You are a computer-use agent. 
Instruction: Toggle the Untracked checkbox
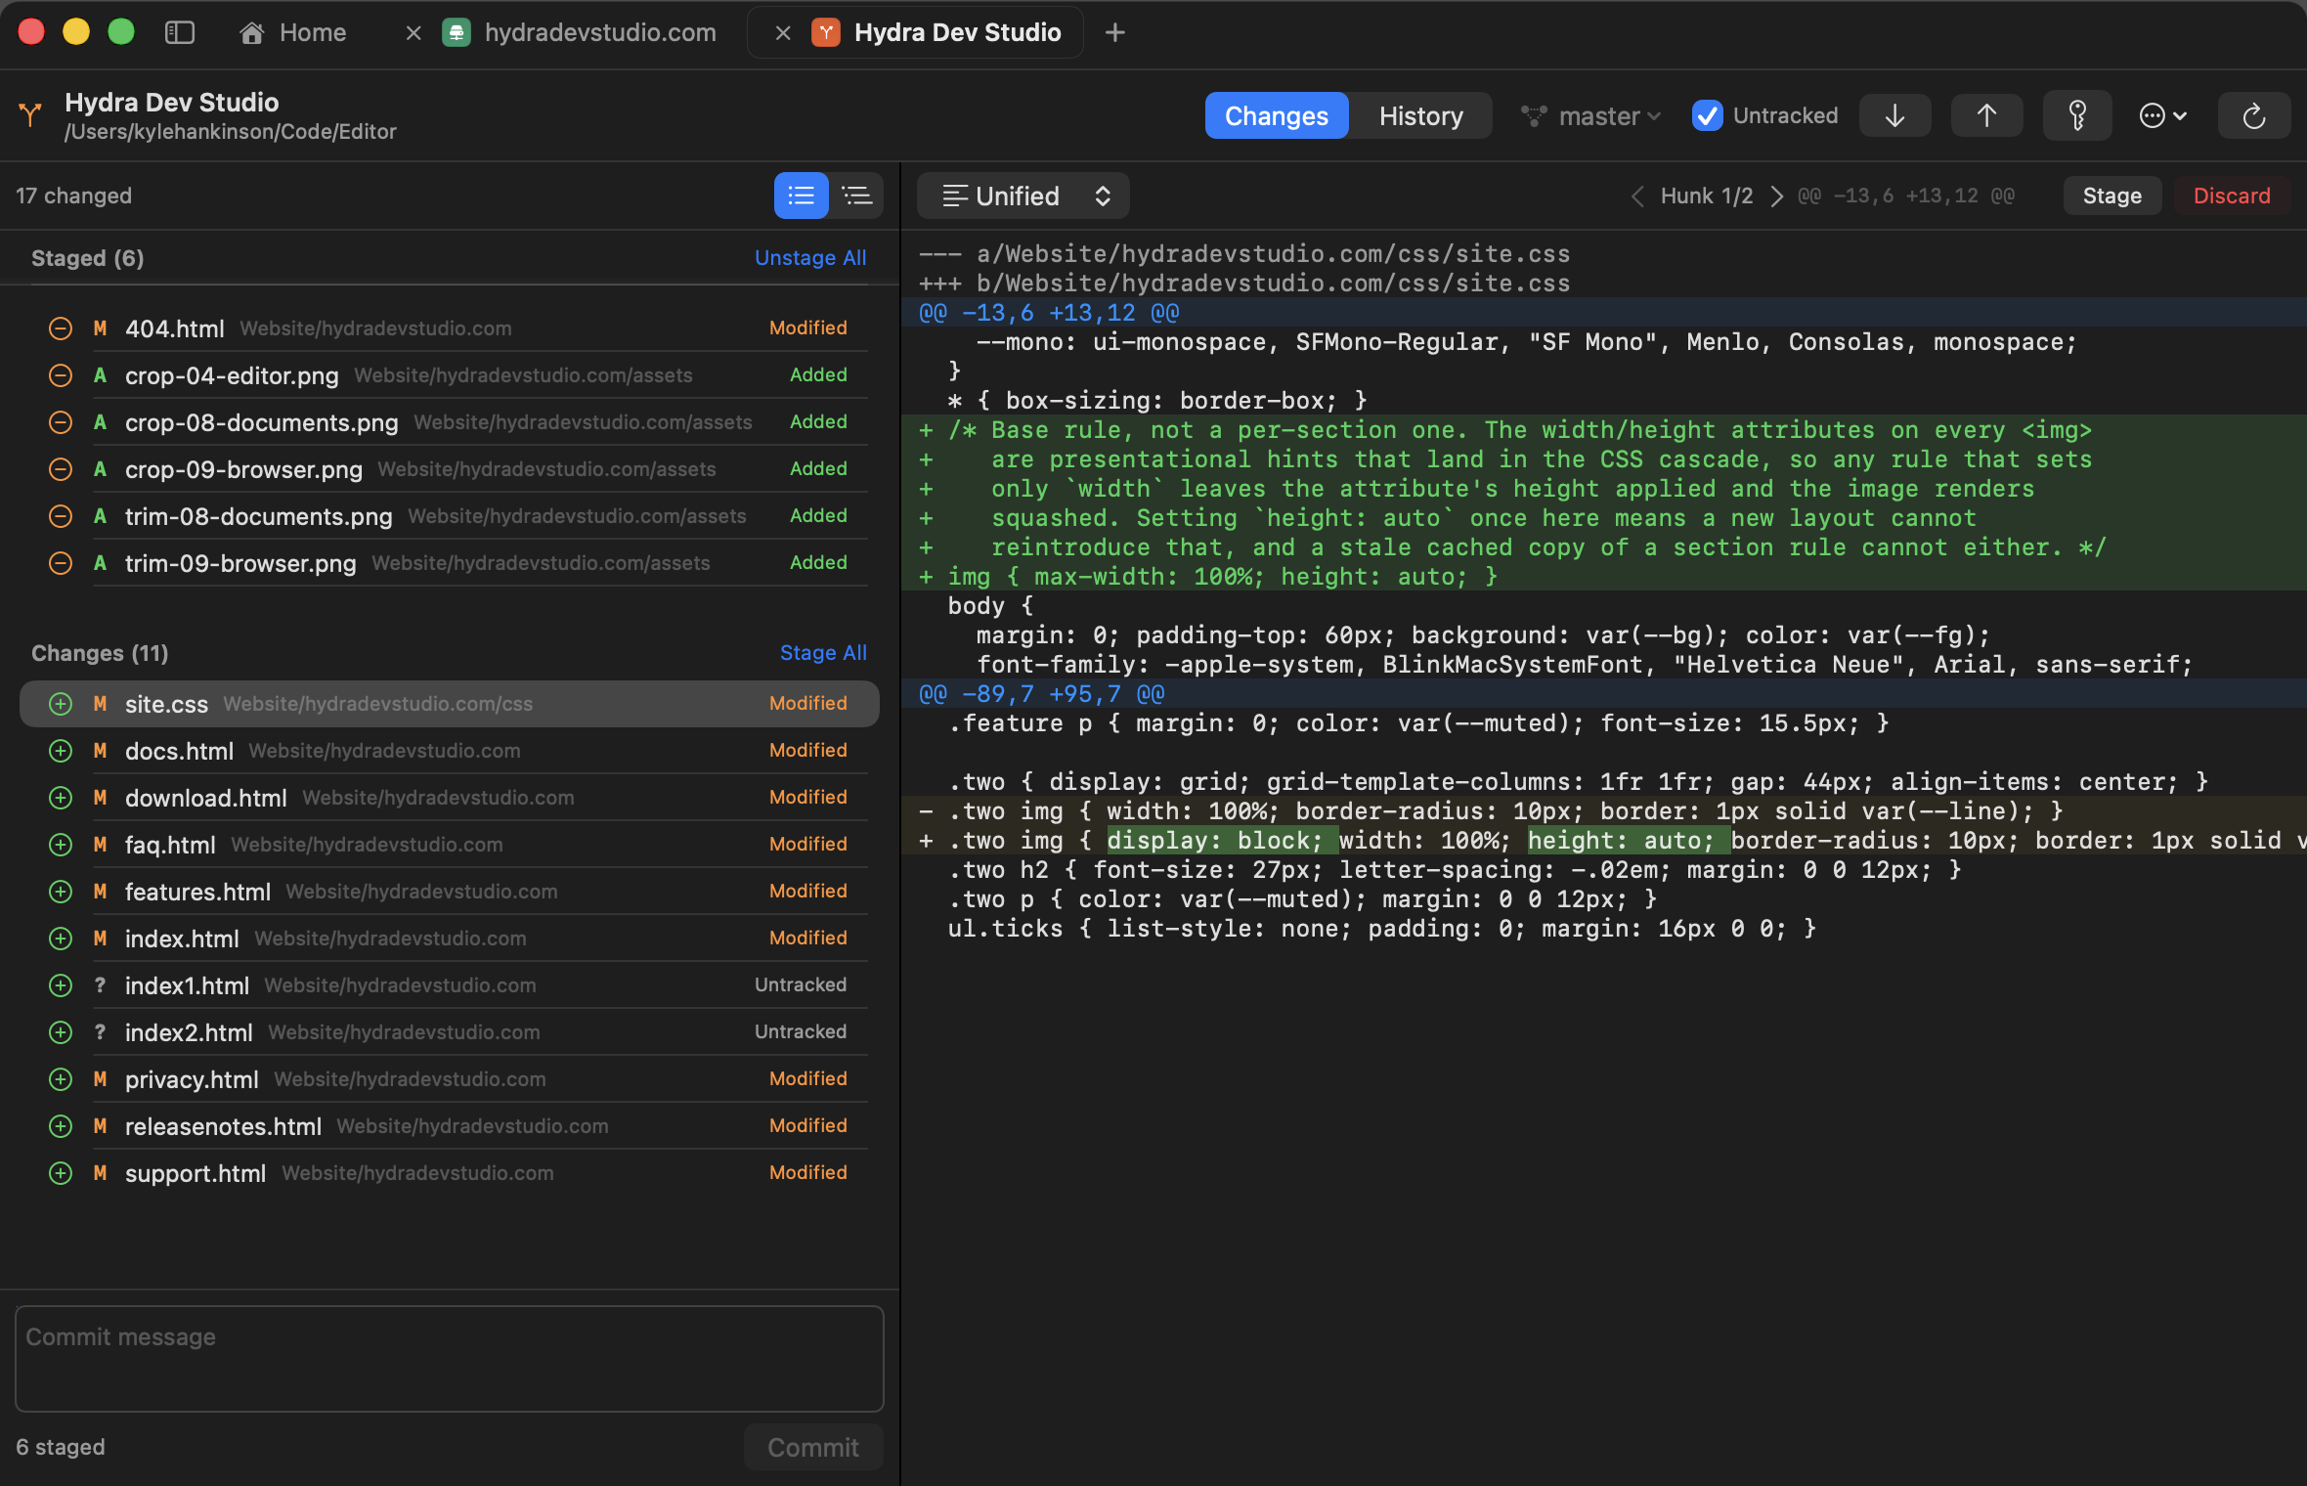1707,116
